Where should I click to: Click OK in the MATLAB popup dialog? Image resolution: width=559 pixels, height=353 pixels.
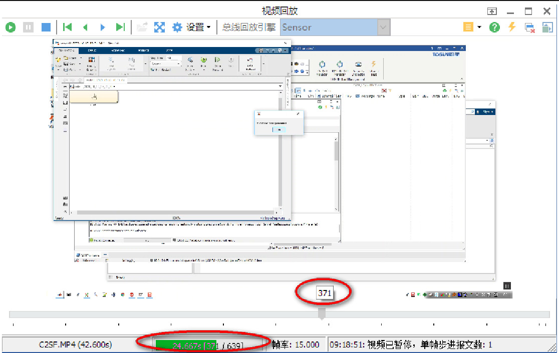coord(278,129)
